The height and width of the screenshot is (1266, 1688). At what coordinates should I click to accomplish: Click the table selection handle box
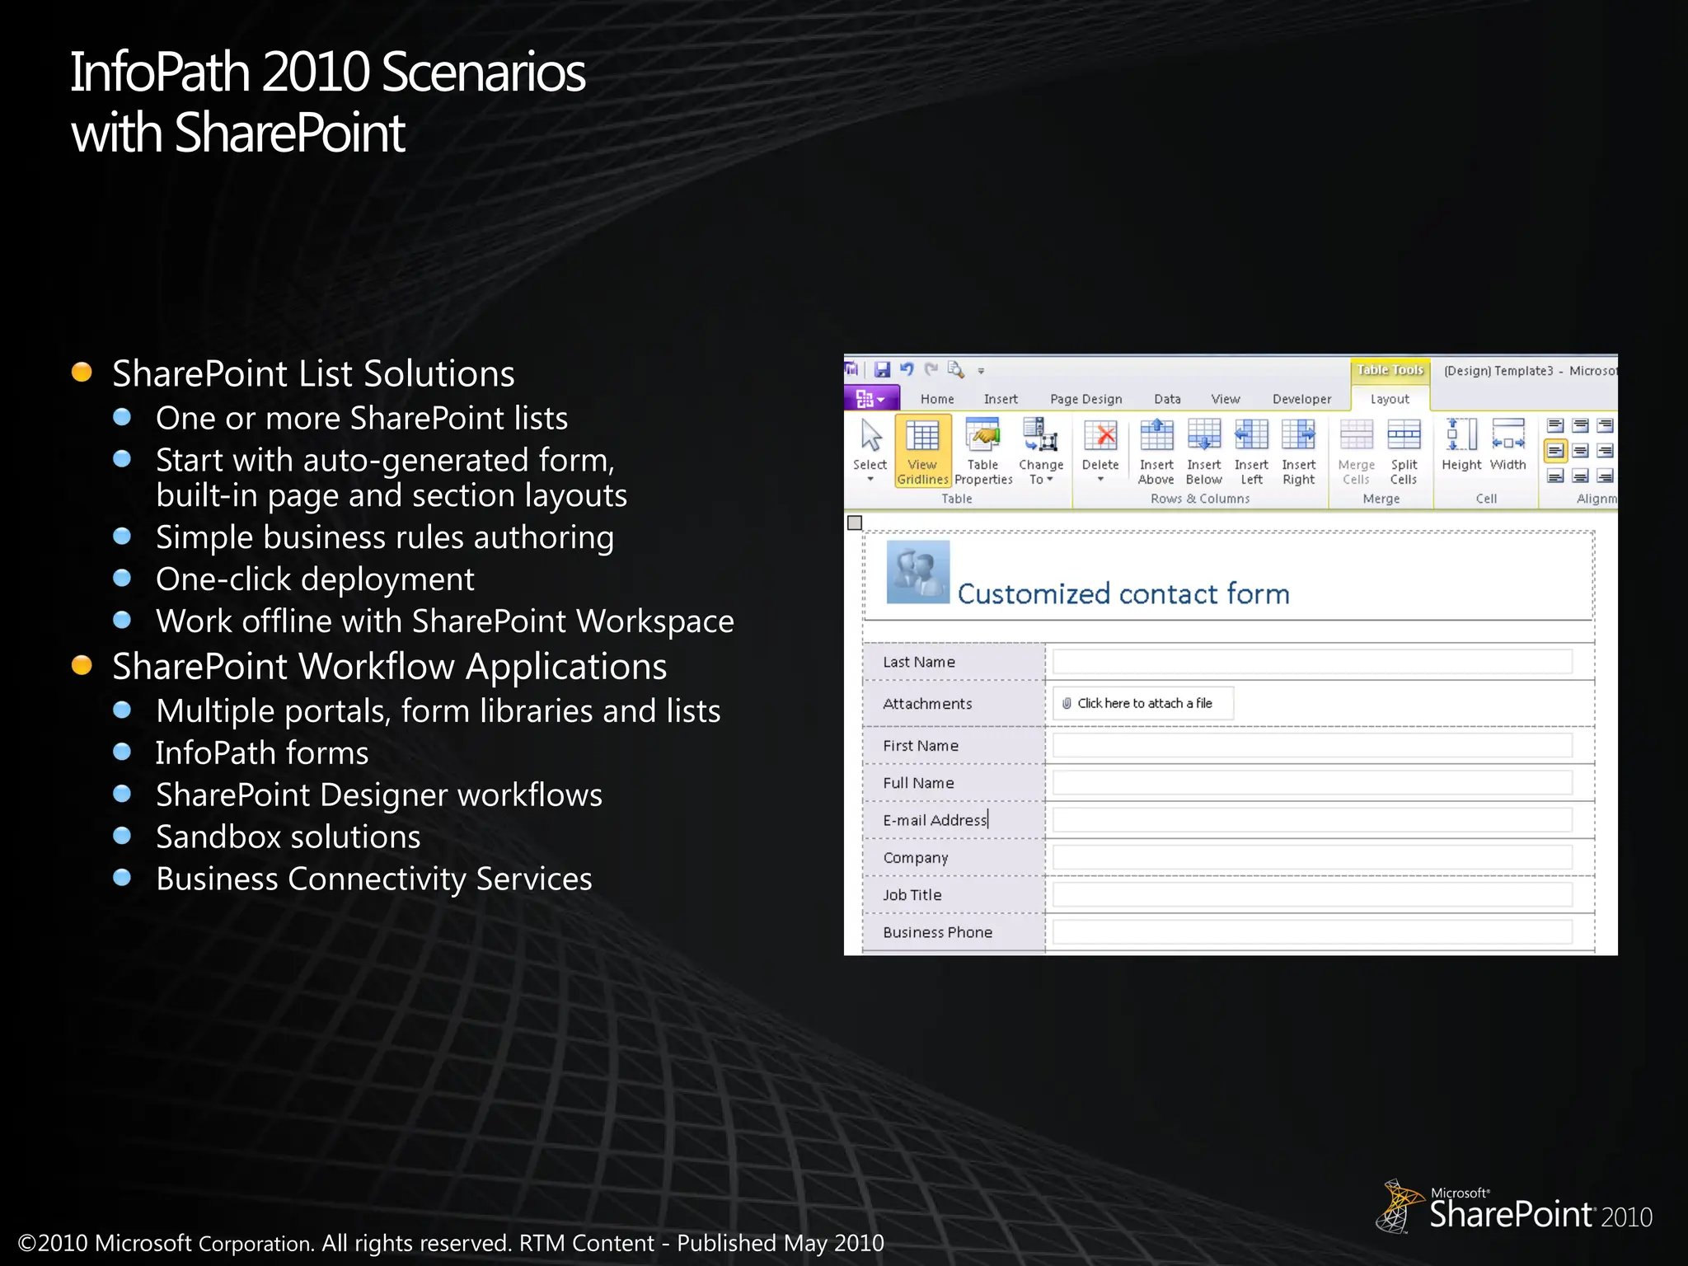pos(855,523)
